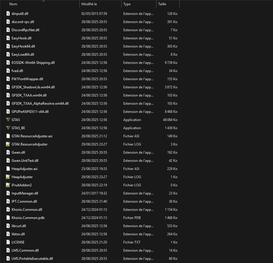Select the file name iFruitAddon2
Screen dimensions: 273x263
click(x=22, y=185)
